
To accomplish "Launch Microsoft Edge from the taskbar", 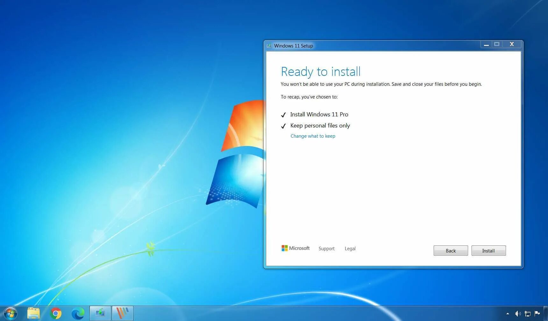I will pos(78,314).
